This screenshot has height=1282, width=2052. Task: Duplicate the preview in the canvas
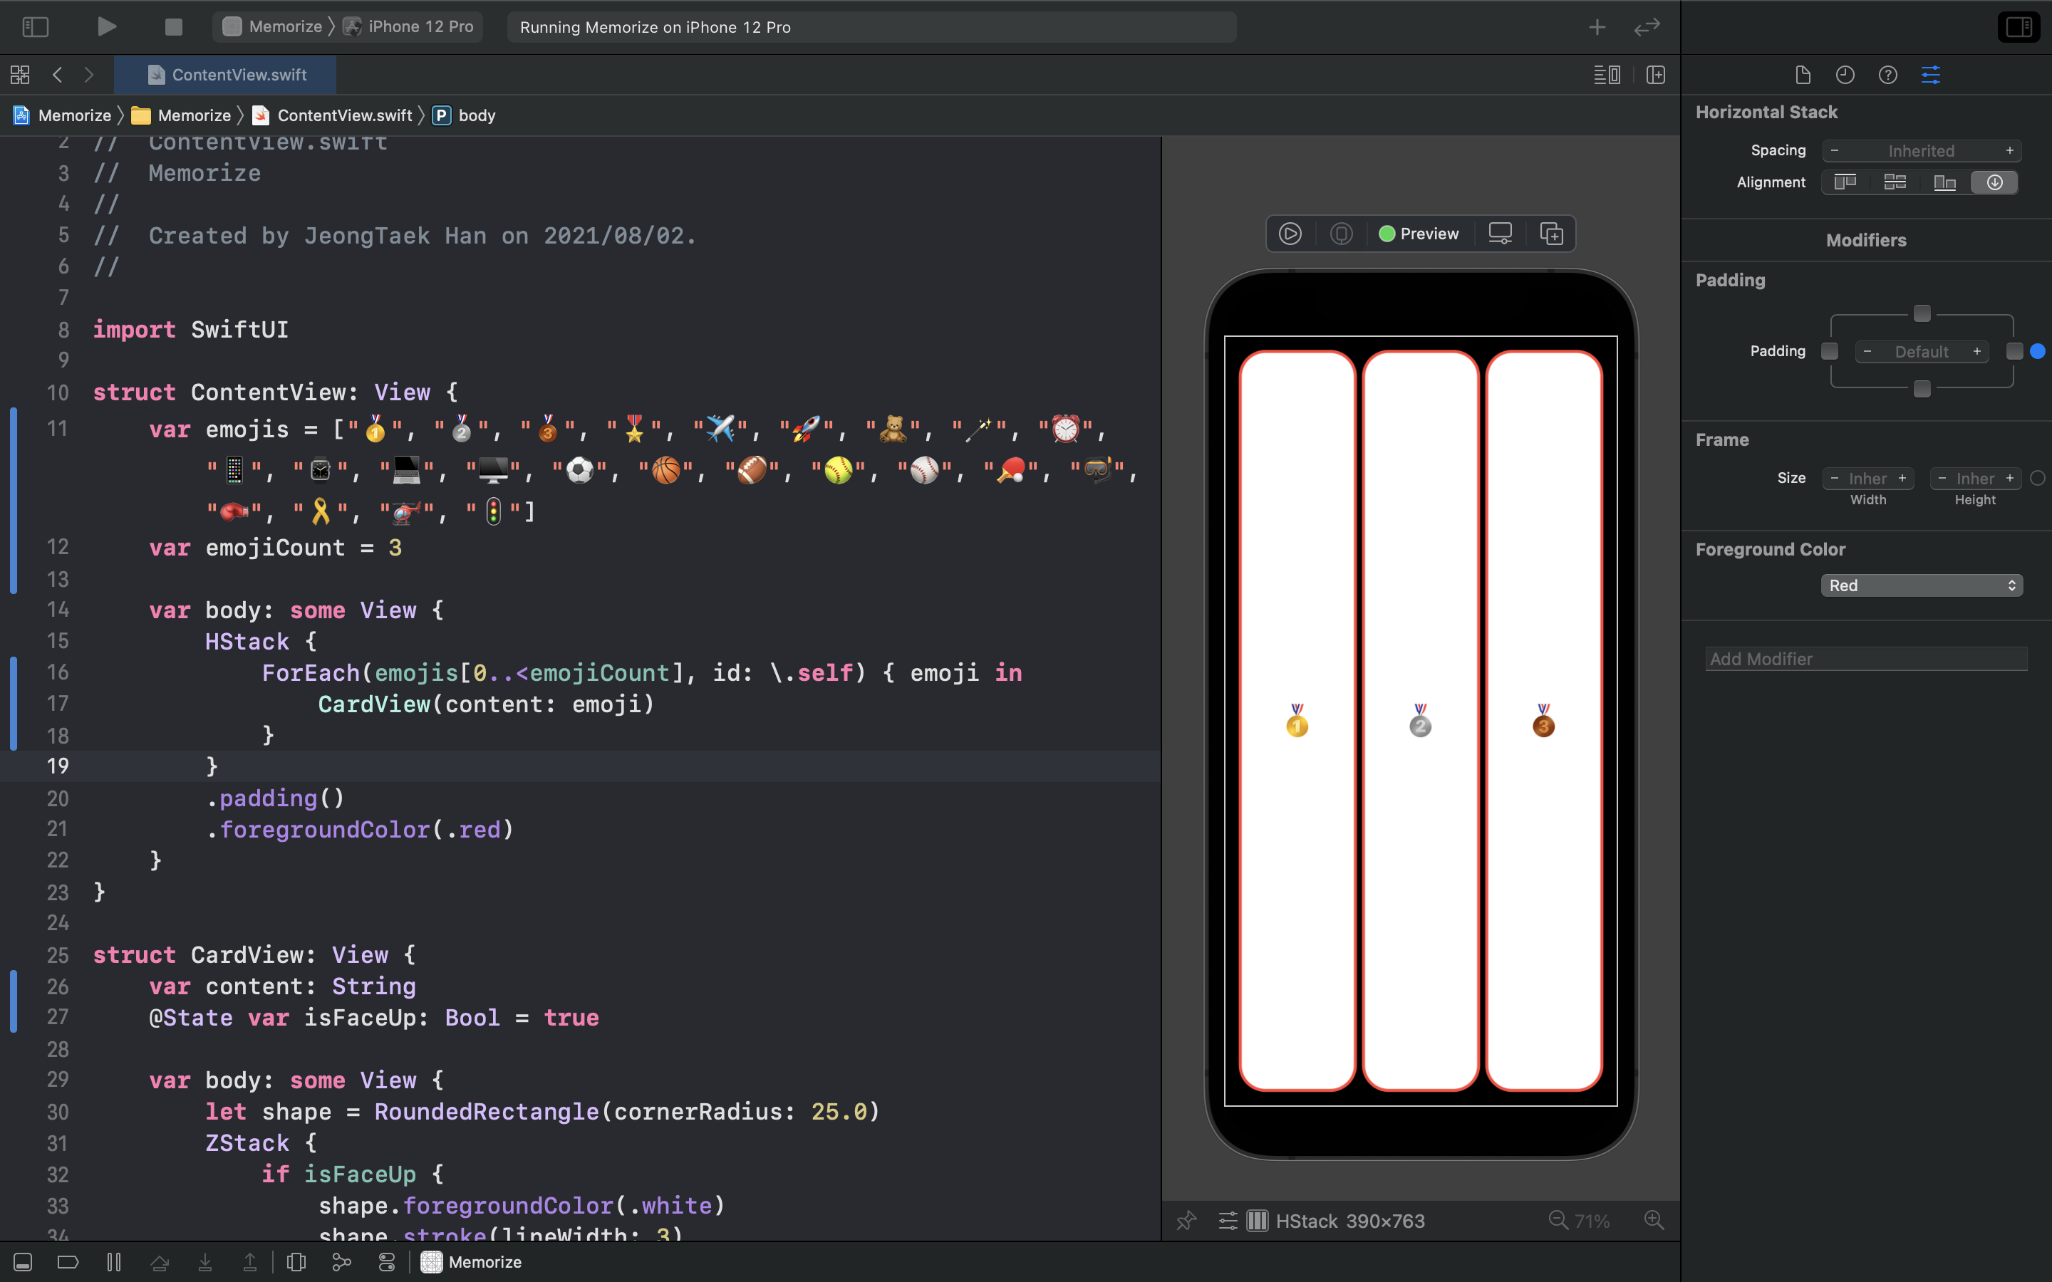(x=1551, y=234)
